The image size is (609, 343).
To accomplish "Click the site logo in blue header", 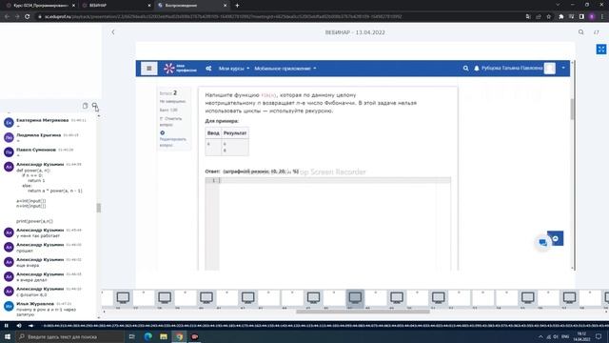I will tap(180, 69).
